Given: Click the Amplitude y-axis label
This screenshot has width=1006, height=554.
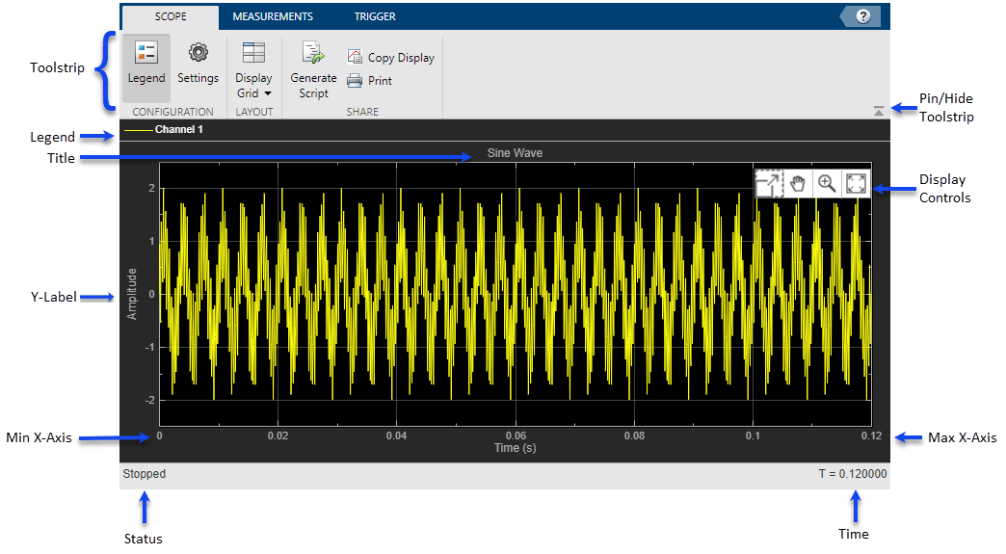Looking at the screenshot, I should coord(133,294).
